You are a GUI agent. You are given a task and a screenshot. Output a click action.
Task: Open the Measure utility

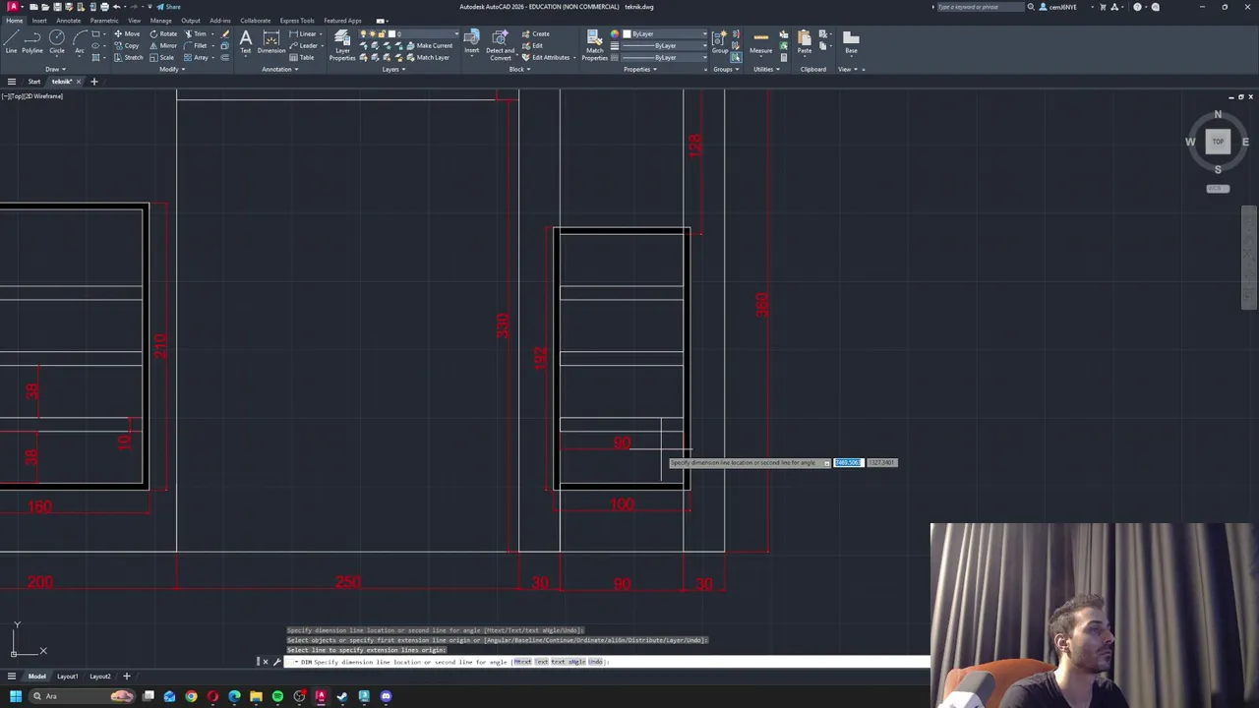[x=761, y=42]
